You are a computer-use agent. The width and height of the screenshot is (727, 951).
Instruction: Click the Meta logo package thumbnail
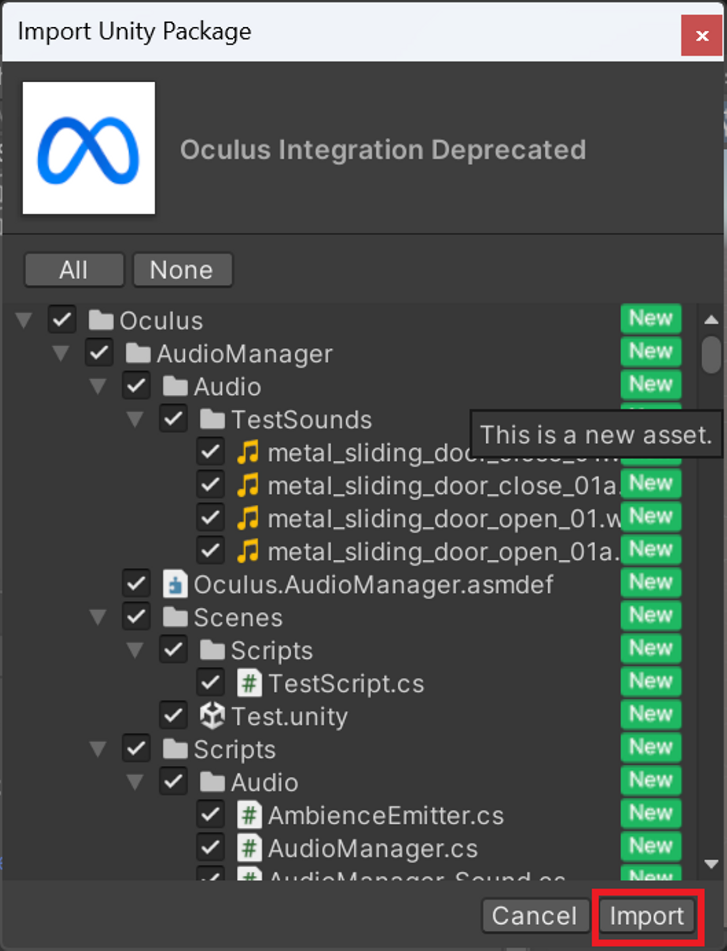[x=89, y=148]
